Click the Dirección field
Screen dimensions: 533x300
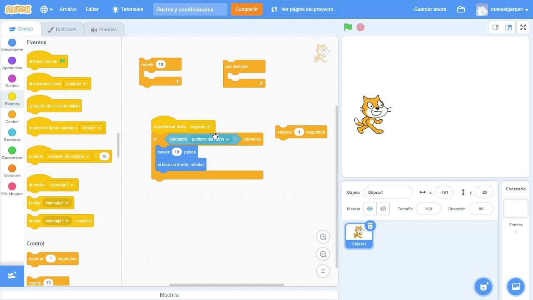tap(481, 209)
